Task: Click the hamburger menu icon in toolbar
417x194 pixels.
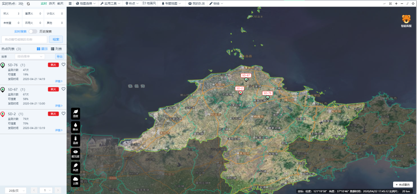Action: [70, 3]
